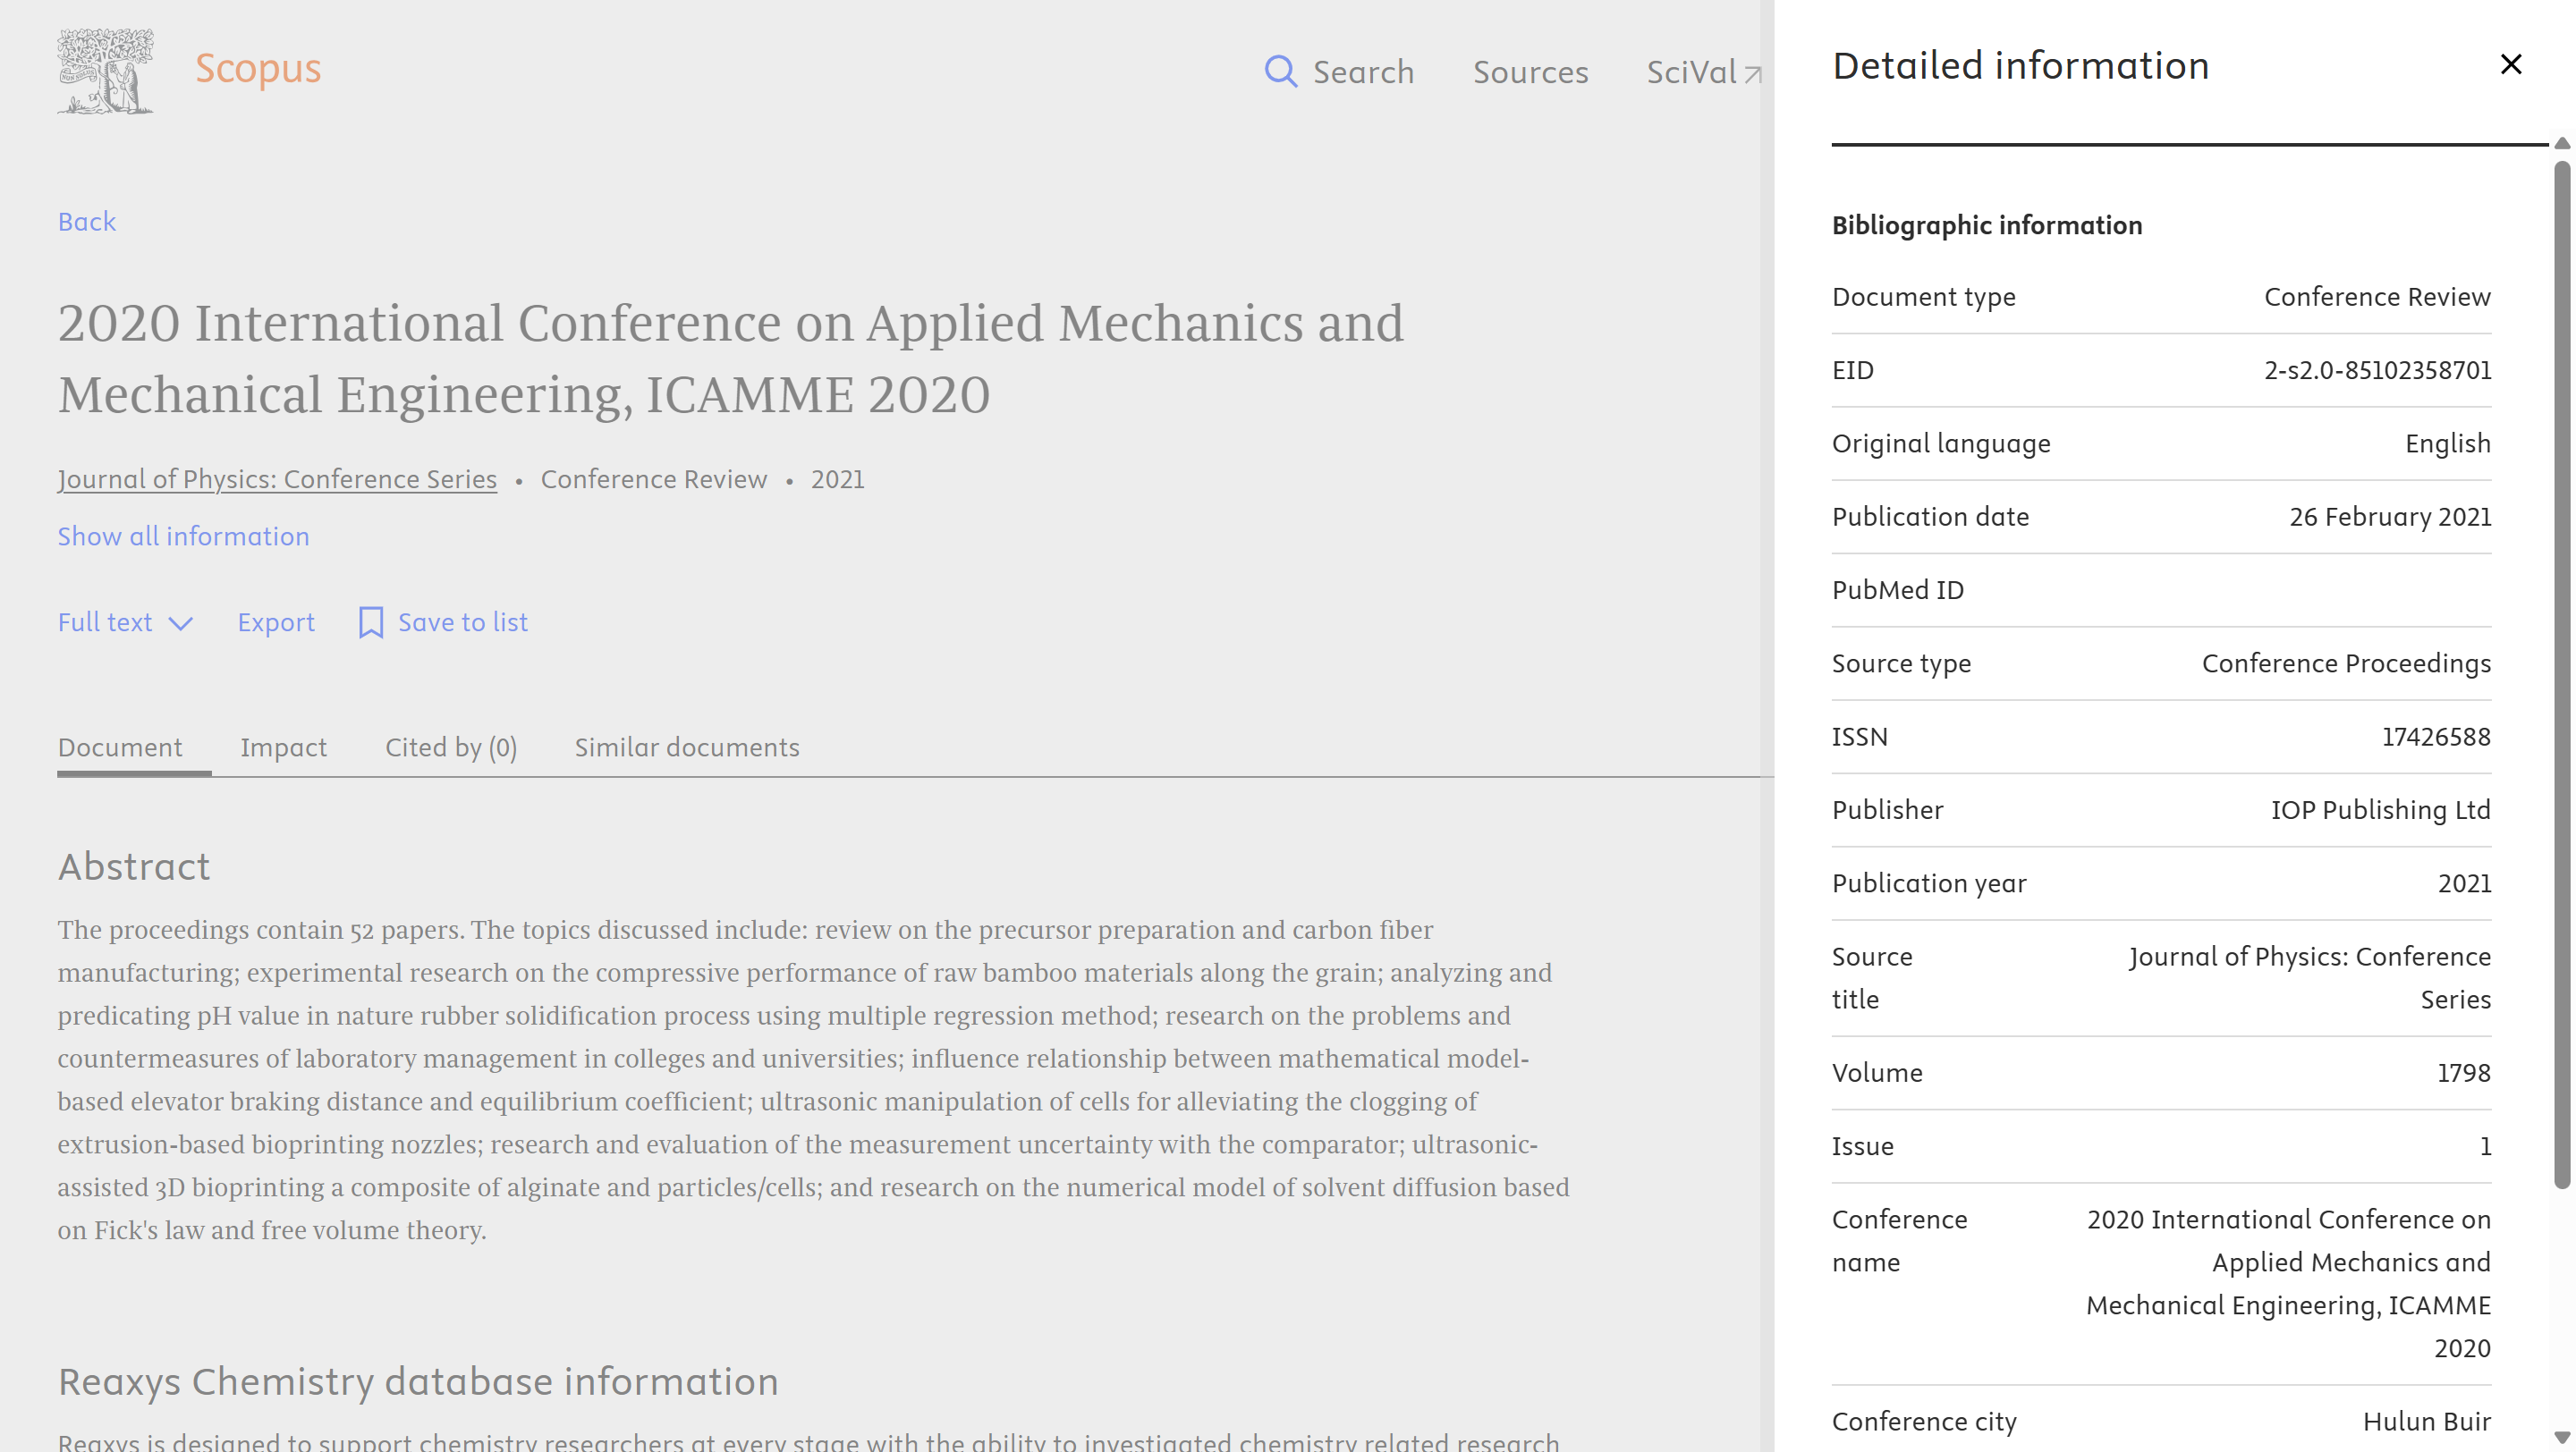Switch to Cited by (0) tab
The height and width of the screenshot is (1452, 2576).
pyautogui.click(x=451, y=747)
